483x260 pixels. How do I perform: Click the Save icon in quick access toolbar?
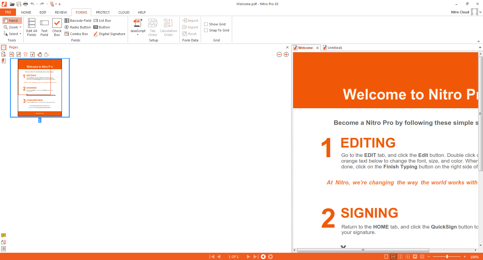[19, 4]
